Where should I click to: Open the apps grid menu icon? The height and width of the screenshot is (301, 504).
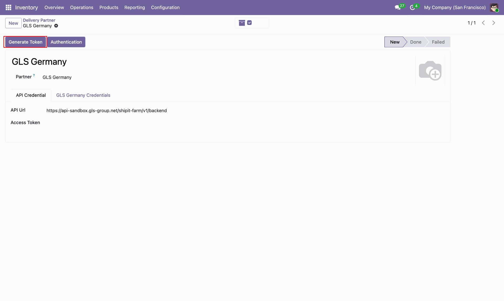8,7
